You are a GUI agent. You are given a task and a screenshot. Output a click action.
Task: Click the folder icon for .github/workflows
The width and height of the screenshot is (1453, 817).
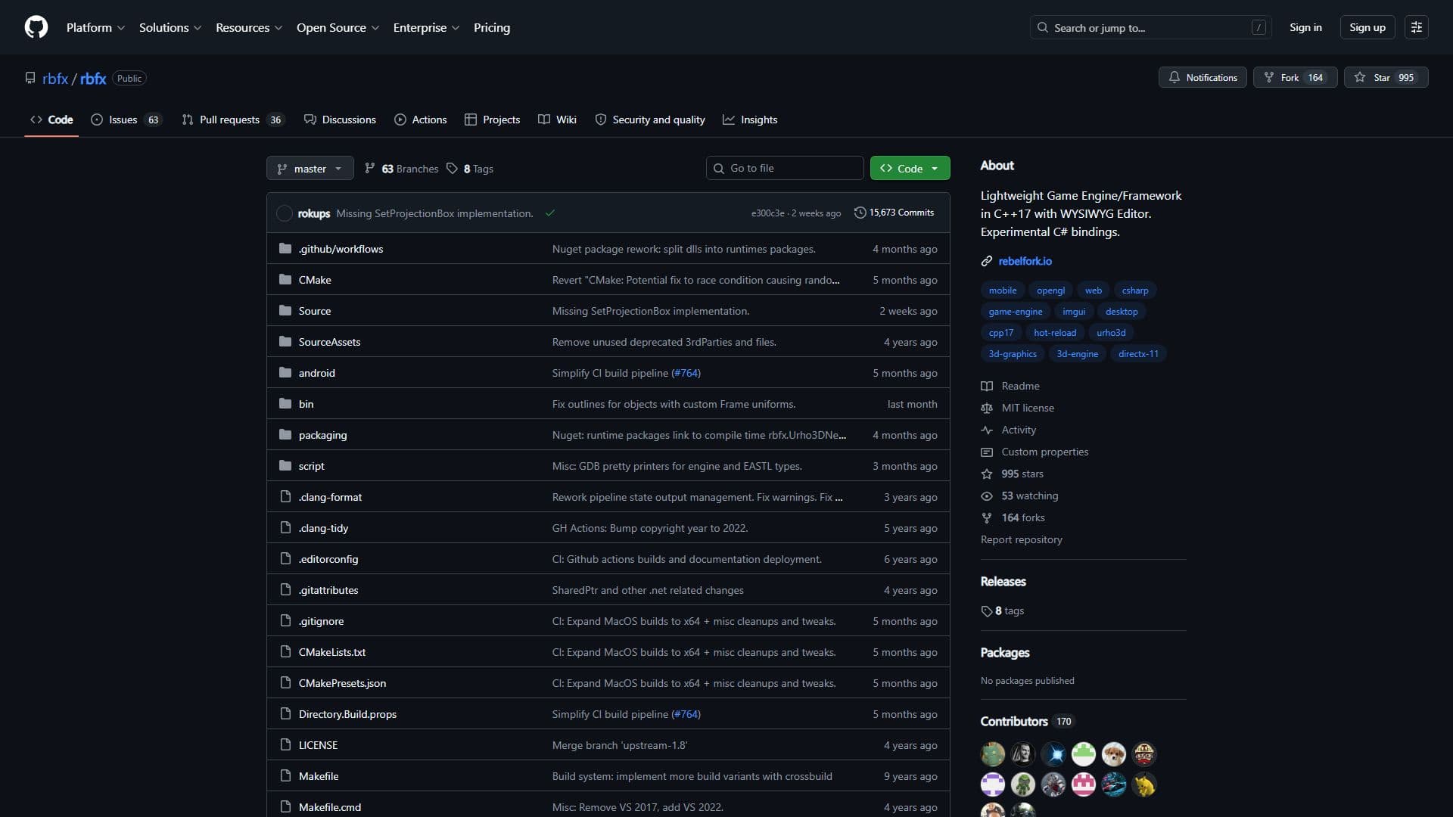pos(285,249)
